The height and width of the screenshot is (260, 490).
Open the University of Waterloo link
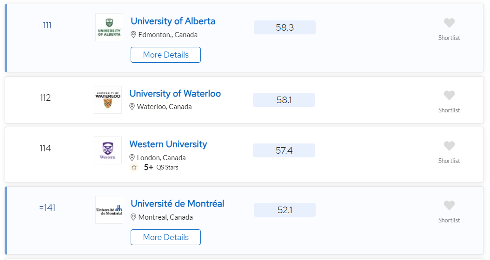(x=175, y=93)
